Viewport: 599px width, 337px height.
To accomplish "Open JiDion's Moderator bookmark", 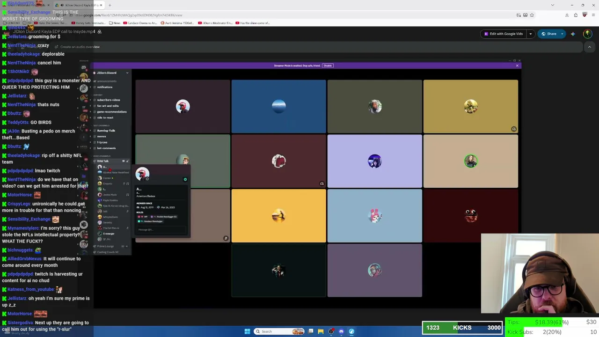I will click(216, 23).
